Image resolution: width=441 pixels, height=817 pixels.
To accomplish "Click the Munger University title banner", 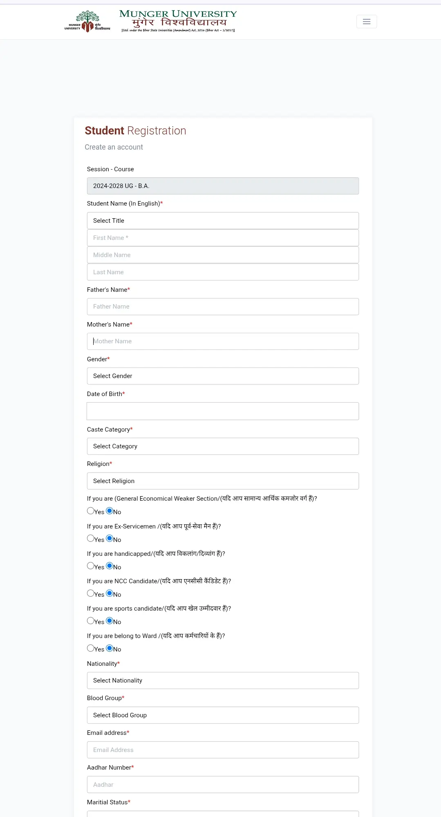I will pos(178,20).
